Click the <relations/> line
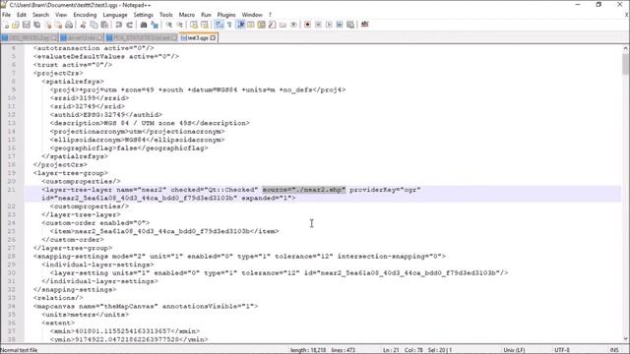The height and width of the screenshot is (354, 630). click(x=58, y=298)
